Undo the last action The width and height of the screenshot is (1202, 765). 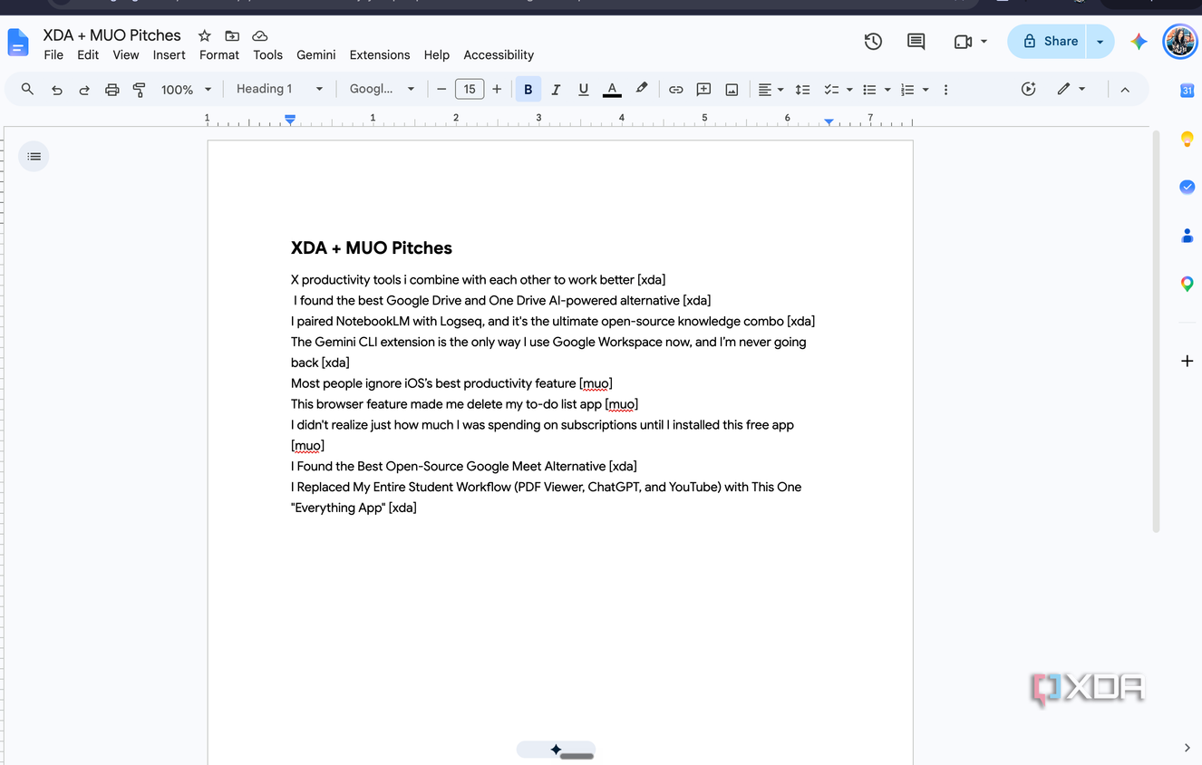(x=57, y=90)
